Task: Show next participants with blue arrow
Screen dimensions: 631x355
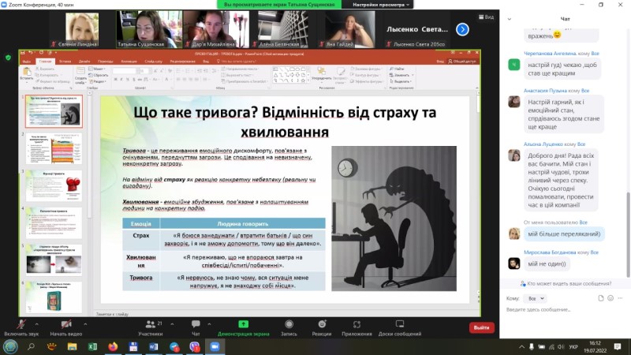Action: click(462, 30)
